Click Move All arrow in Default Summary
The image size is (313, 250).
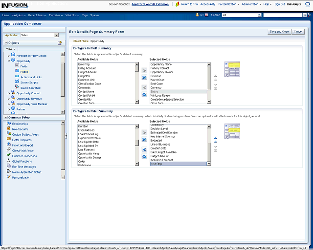point(144,77)
